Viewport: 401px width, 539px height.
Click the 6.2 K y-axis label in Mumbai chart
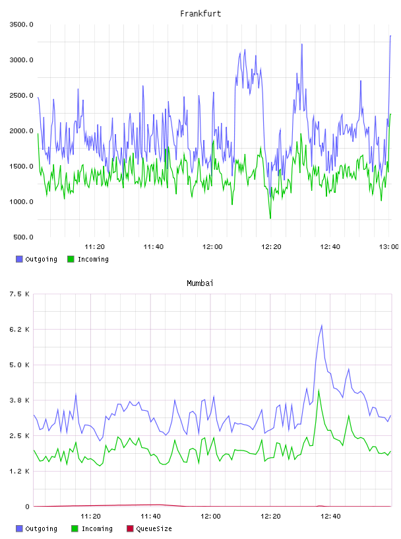coord(19,330)
